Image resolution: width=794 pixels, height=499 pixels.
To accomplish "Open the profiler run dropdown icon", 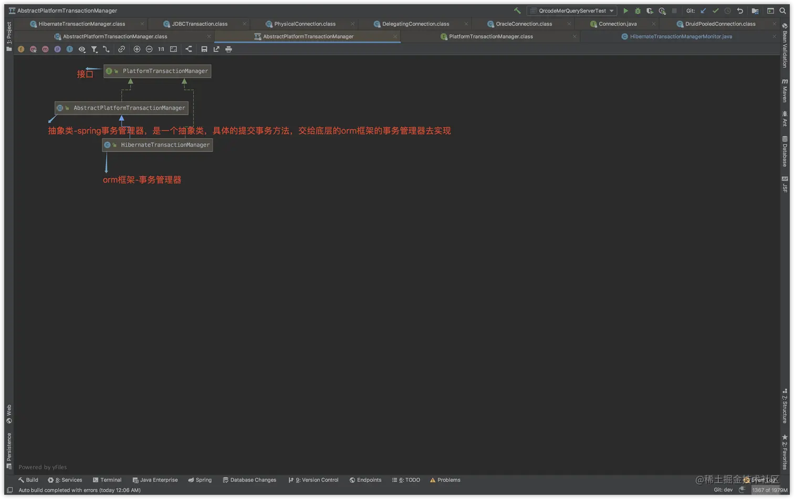I will 662,10.
